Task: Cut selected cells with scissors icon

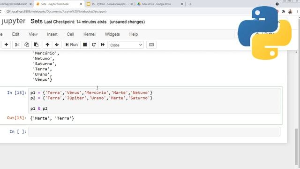Action: click(17, 45)
